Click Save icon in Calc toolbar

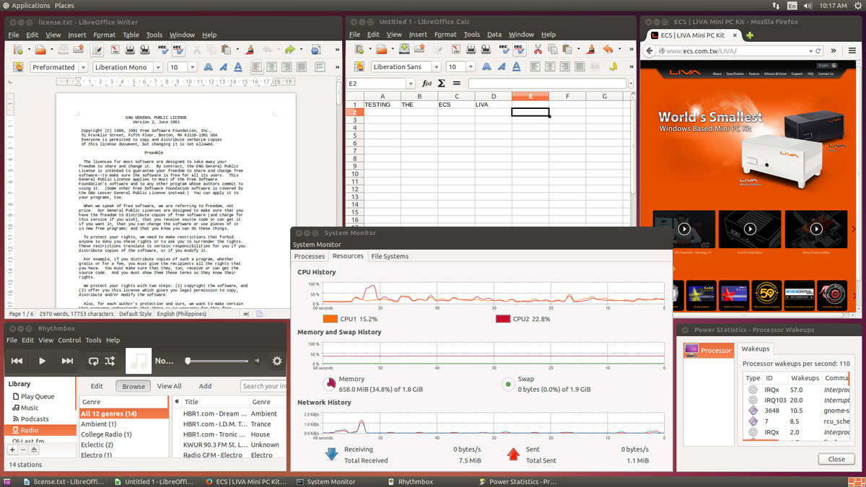403,49
